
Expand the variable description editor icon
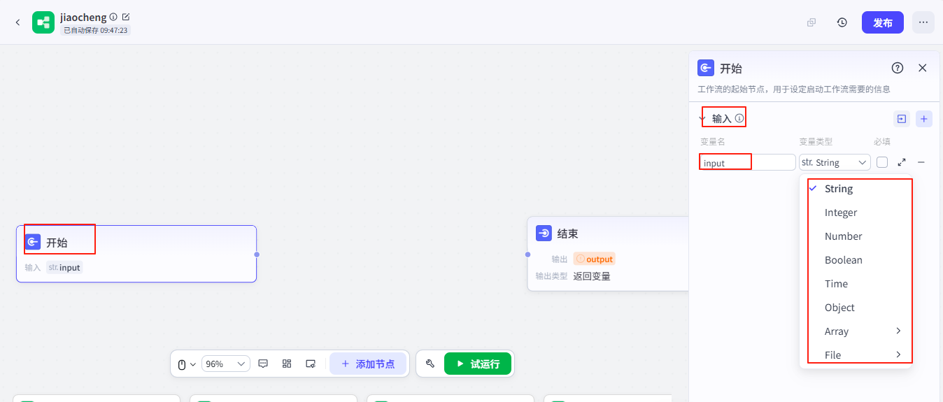902,162
